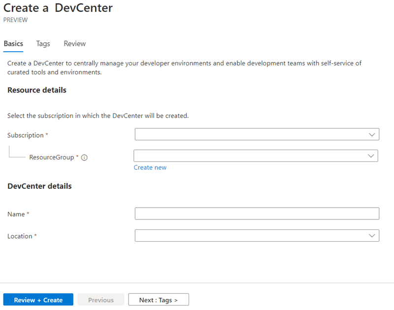Click the Name field label
This screenshot has width=394, height=310.
(16, 214)
